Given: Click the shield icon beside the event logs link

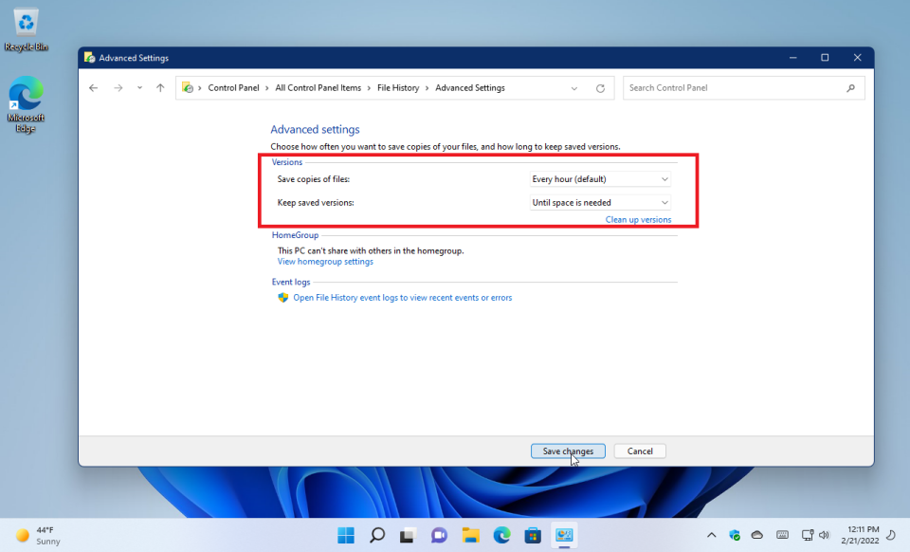Looking at the screenshot, I should (282, 297).
